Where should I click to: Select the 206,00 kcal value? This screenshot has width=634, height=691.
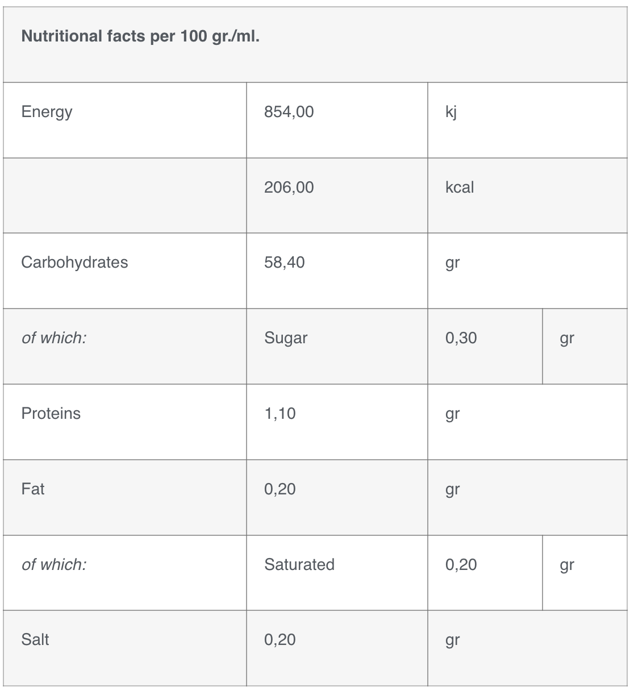289,188
